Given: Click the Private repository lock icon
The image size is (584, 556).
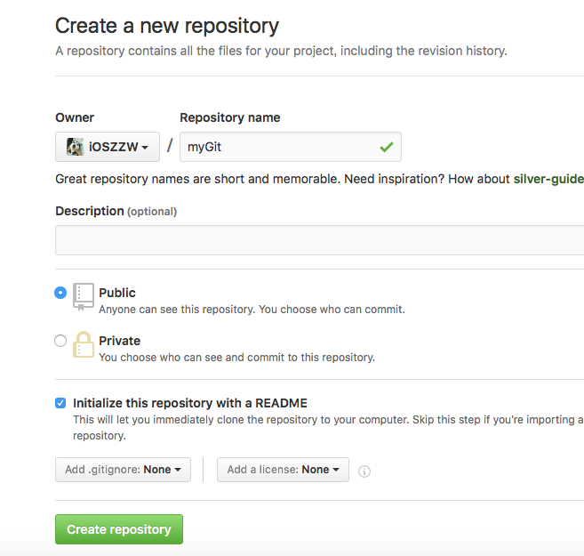Looking at the screenshot, I should [x=83, y=344].
